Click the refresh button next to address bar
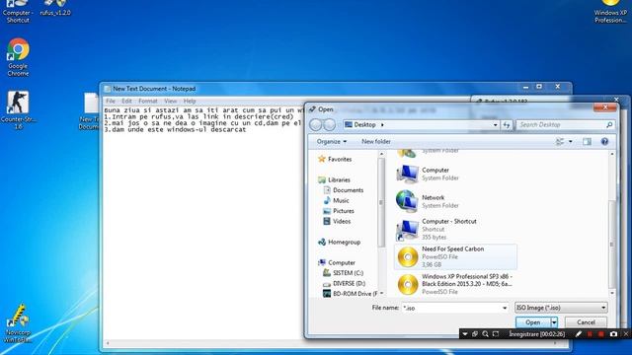Image resolution: width=632 pixels, height=355 pixels. (x=507, y=125)
